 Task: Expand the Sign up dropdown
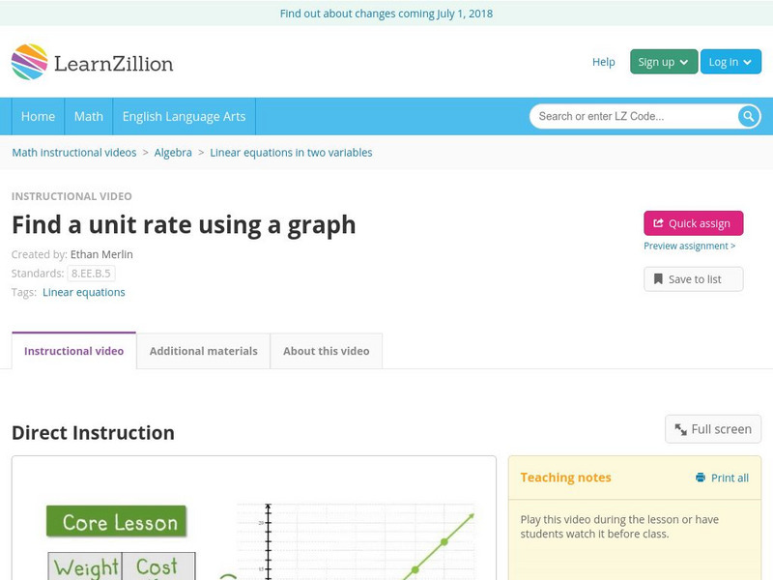point(663,62)
